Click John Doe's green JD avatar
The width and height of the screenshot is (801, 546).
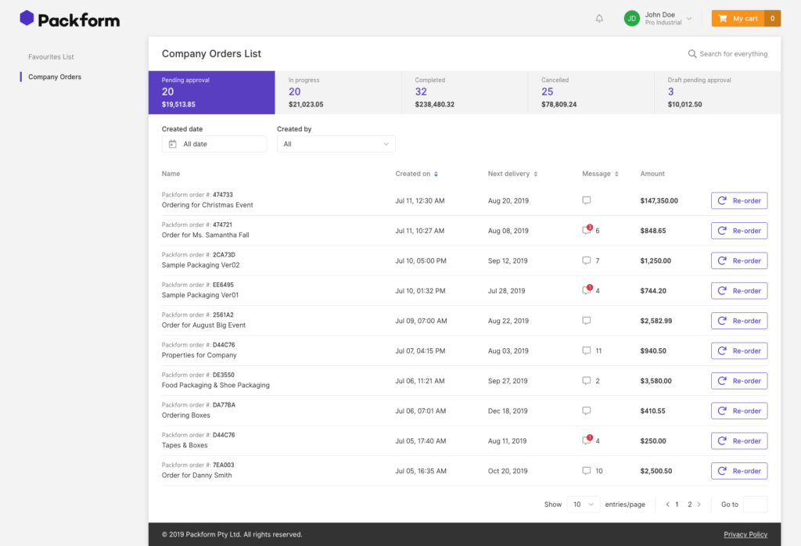tap(632, 19)
